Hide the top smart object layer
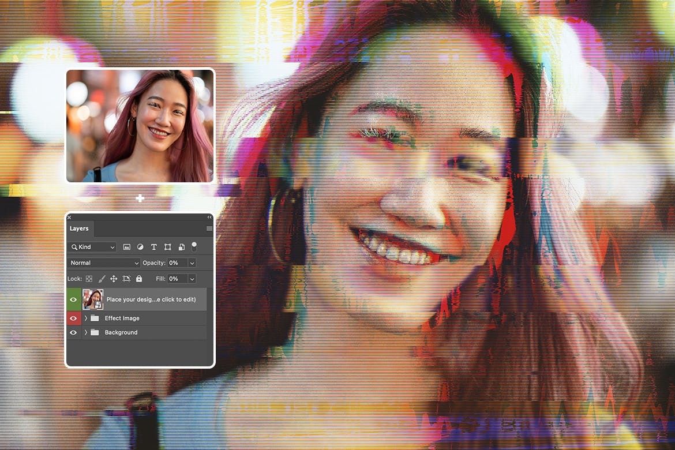675x450 pixels. (73, 299)
